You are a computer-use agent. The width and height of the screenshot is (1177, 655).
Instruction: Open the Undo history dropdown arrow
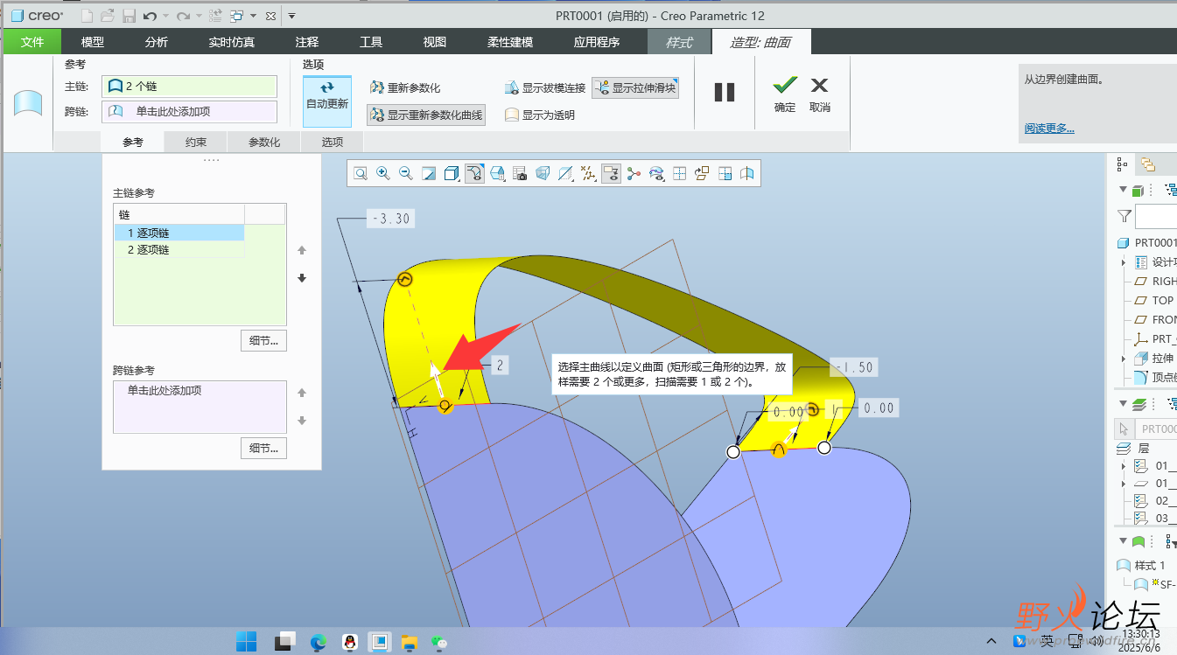pos(165,16)
